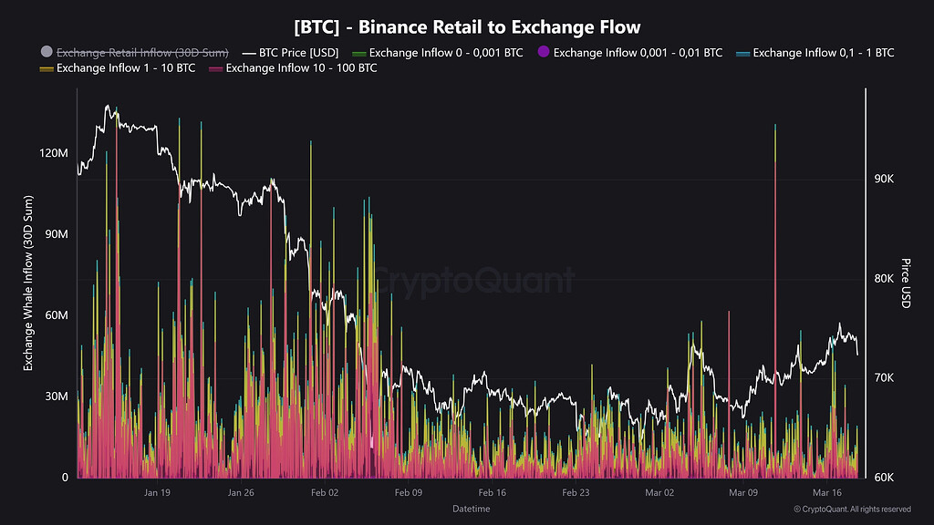
Task: Toggle the Exchange Retail Inflow (30D Sum) series
Action: point(142,52)
